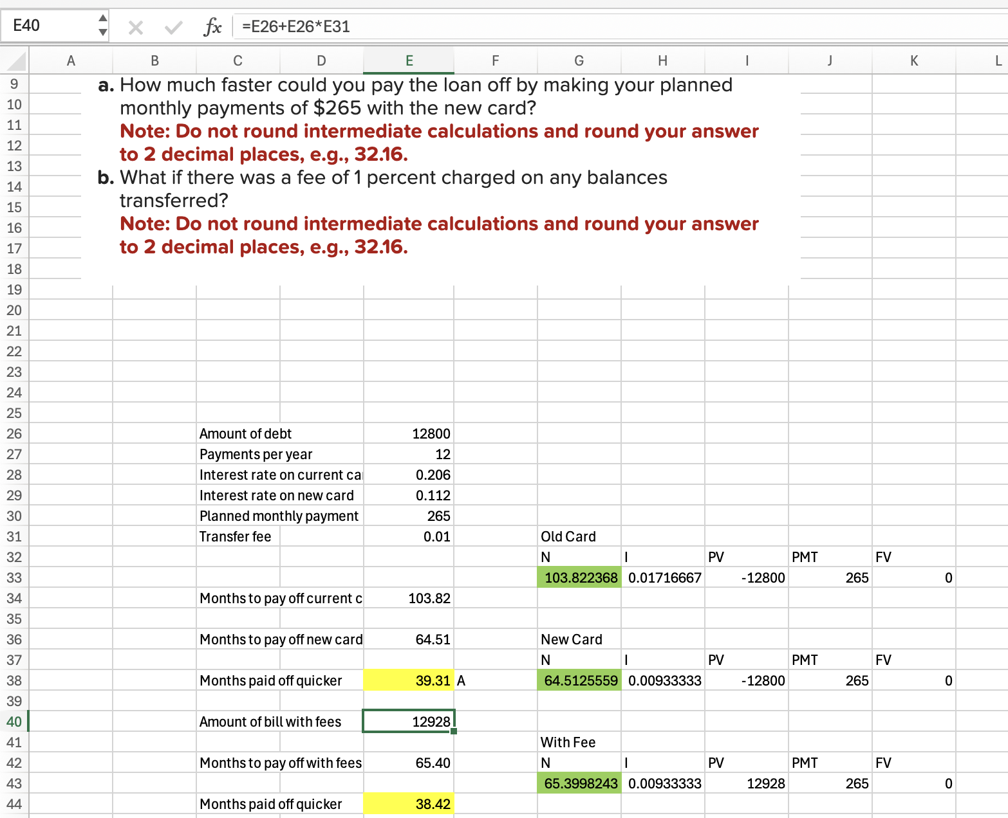The height and width of the screenshot is (818, 1008).
Task: Select the Planned monthly payment value 265
Action: 409,516
